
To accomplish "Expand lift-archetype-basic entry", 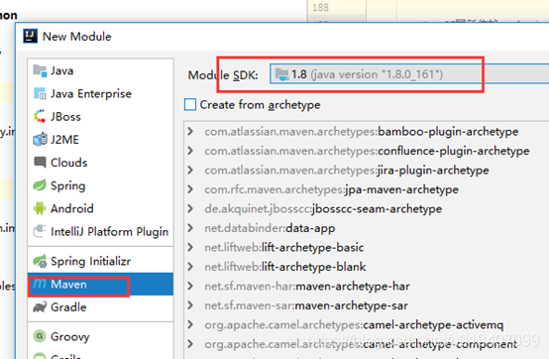I will tap(190, 247).
